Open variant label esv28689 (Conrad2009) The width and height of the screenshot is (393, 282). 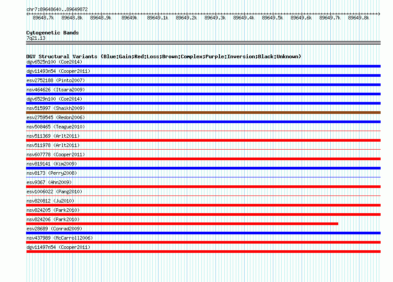coord(54,229)
